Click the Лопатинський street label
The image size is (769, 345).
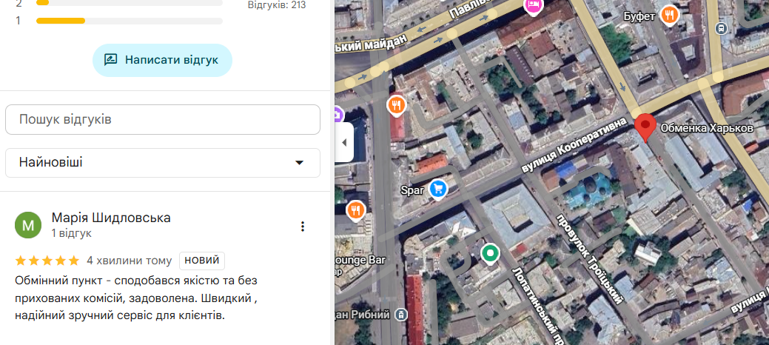[x=540, y=304]
